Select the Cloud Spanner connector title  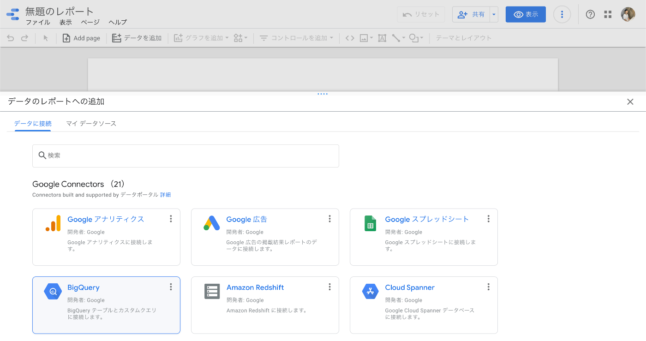tap(410, 287)
